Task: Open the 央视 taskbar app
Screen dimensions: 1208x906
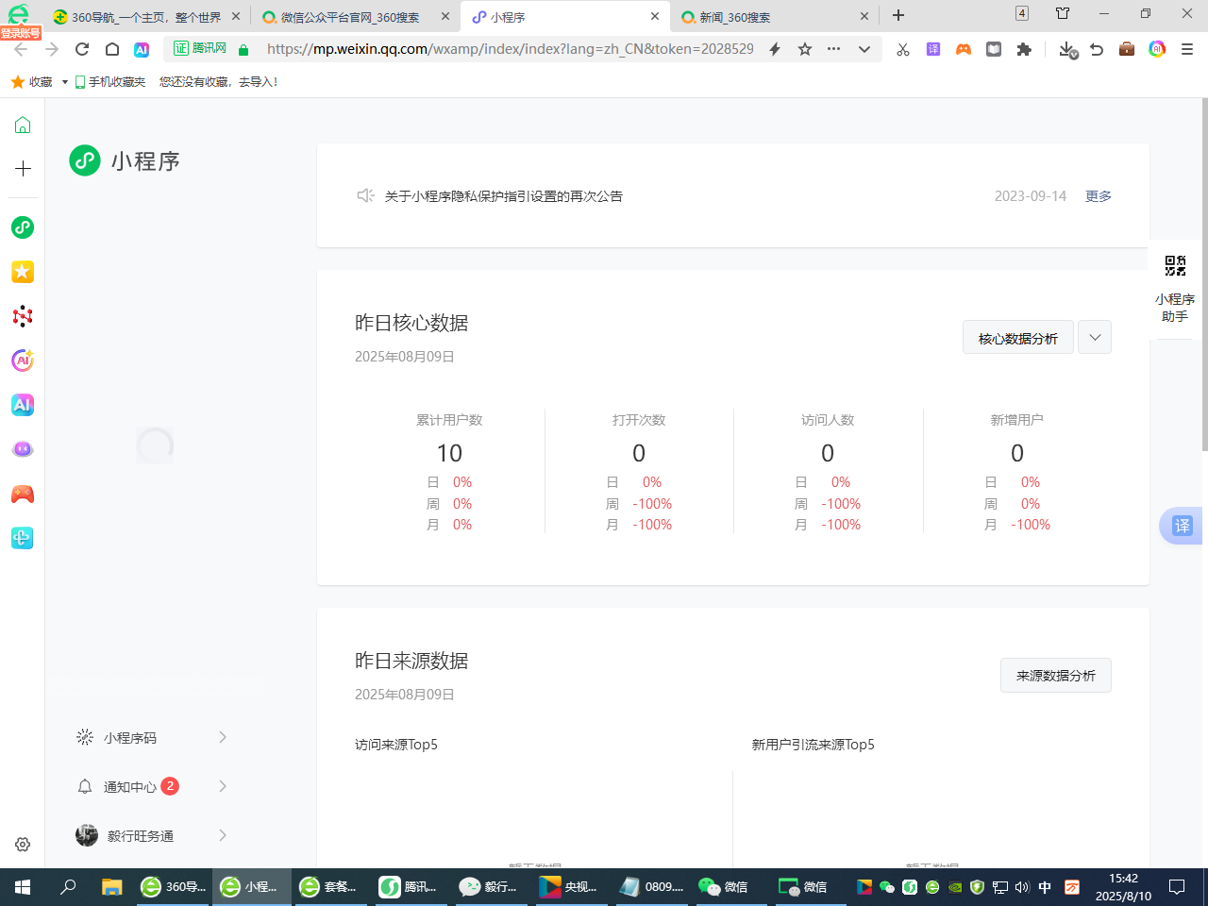Action: pos(568,887)
